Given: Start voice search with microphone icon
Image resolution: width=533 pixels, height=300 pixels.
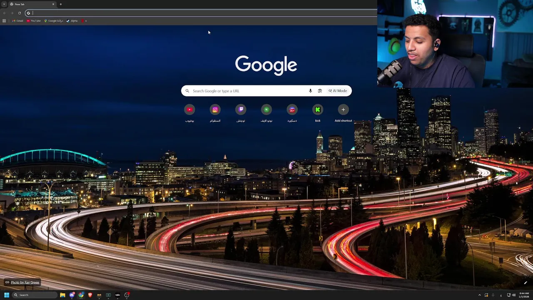Looking at the screenshot, I should pyautogui.click(x=310, y=91).
